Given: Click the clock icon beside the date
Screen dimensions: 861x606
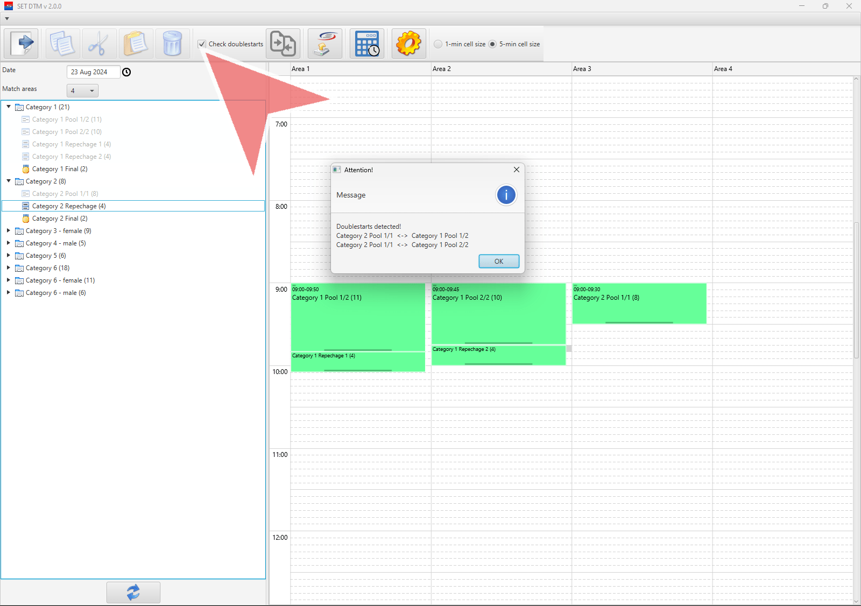Looking at the screenshot, I should [126, 72].
